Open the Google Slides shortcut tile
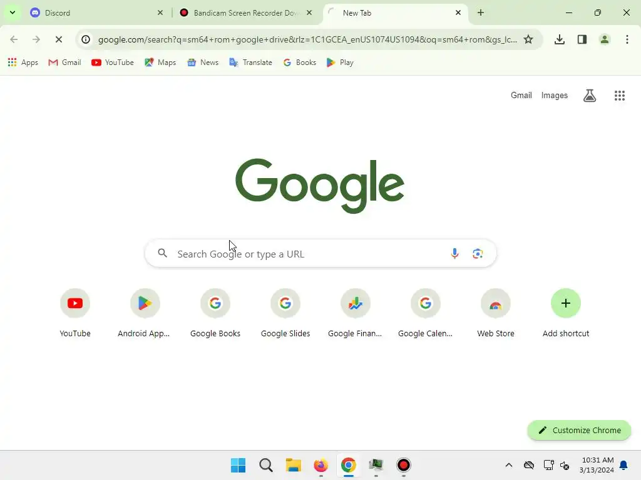 [x=285, y=314]
